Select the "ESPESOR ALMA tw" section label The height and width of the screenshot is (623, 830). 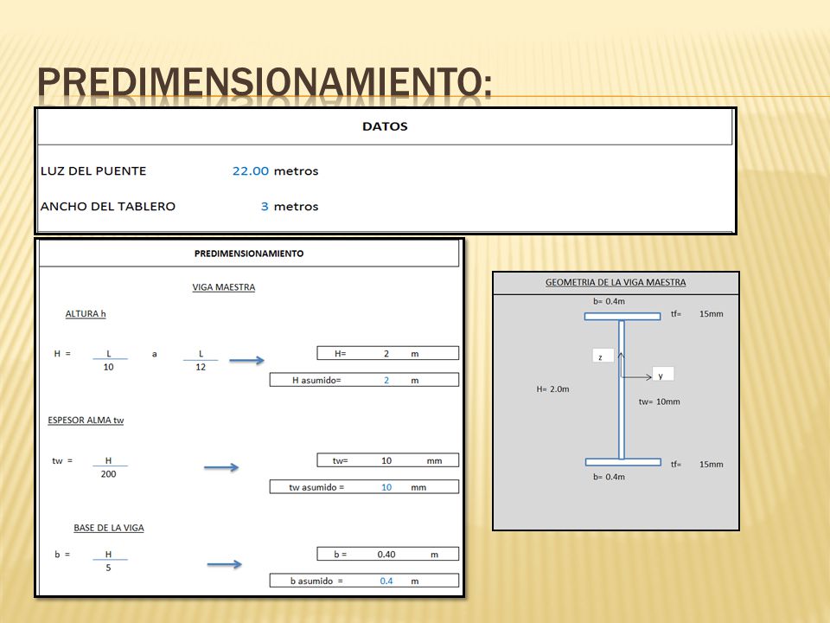[86, 421]
